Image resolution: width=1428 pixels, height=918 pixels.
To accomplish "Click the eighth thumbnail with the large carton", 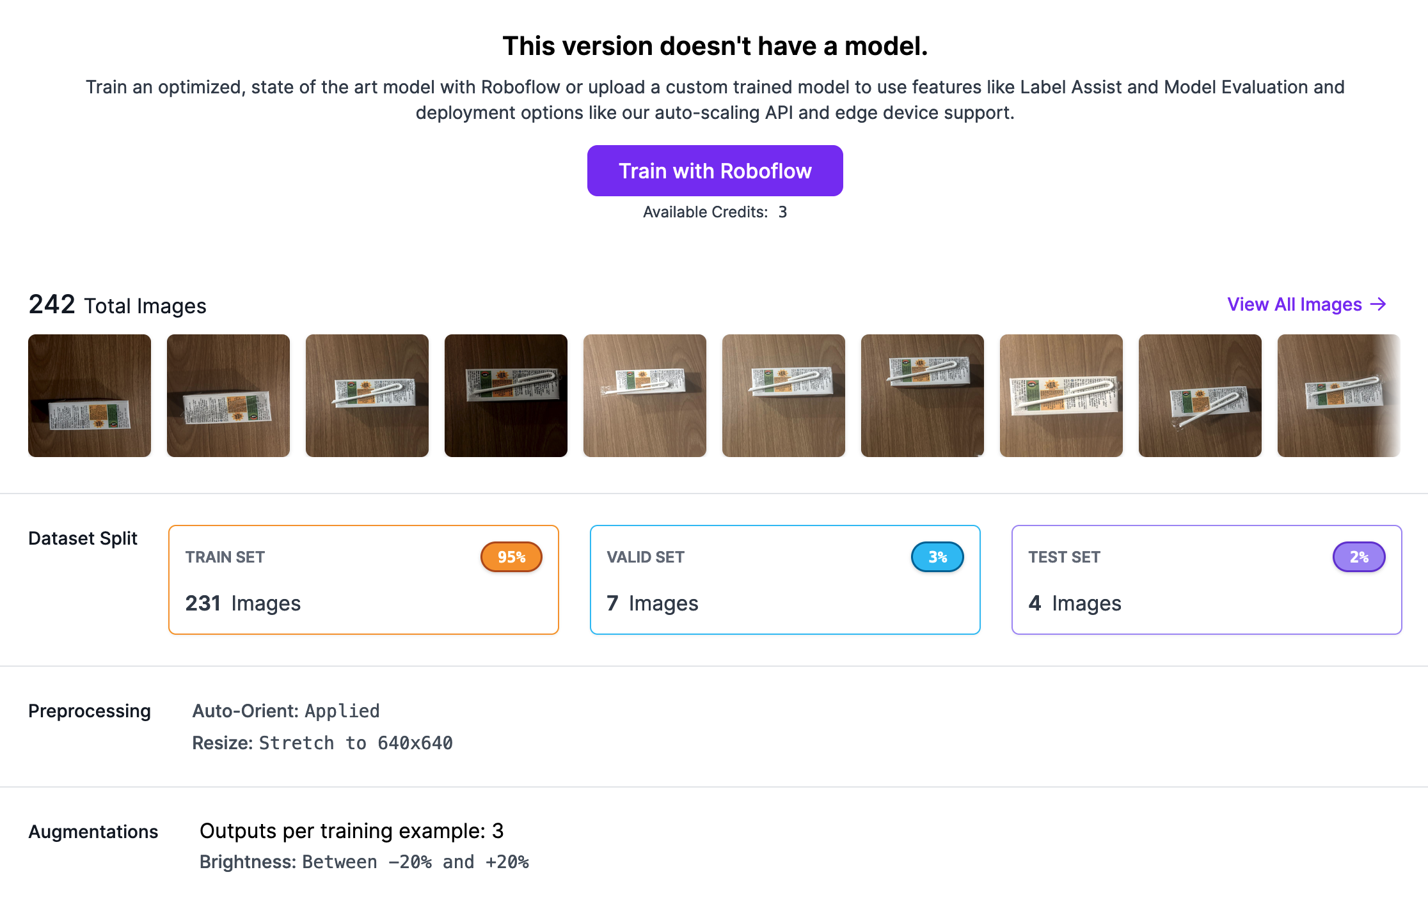I will (1061, 396).
